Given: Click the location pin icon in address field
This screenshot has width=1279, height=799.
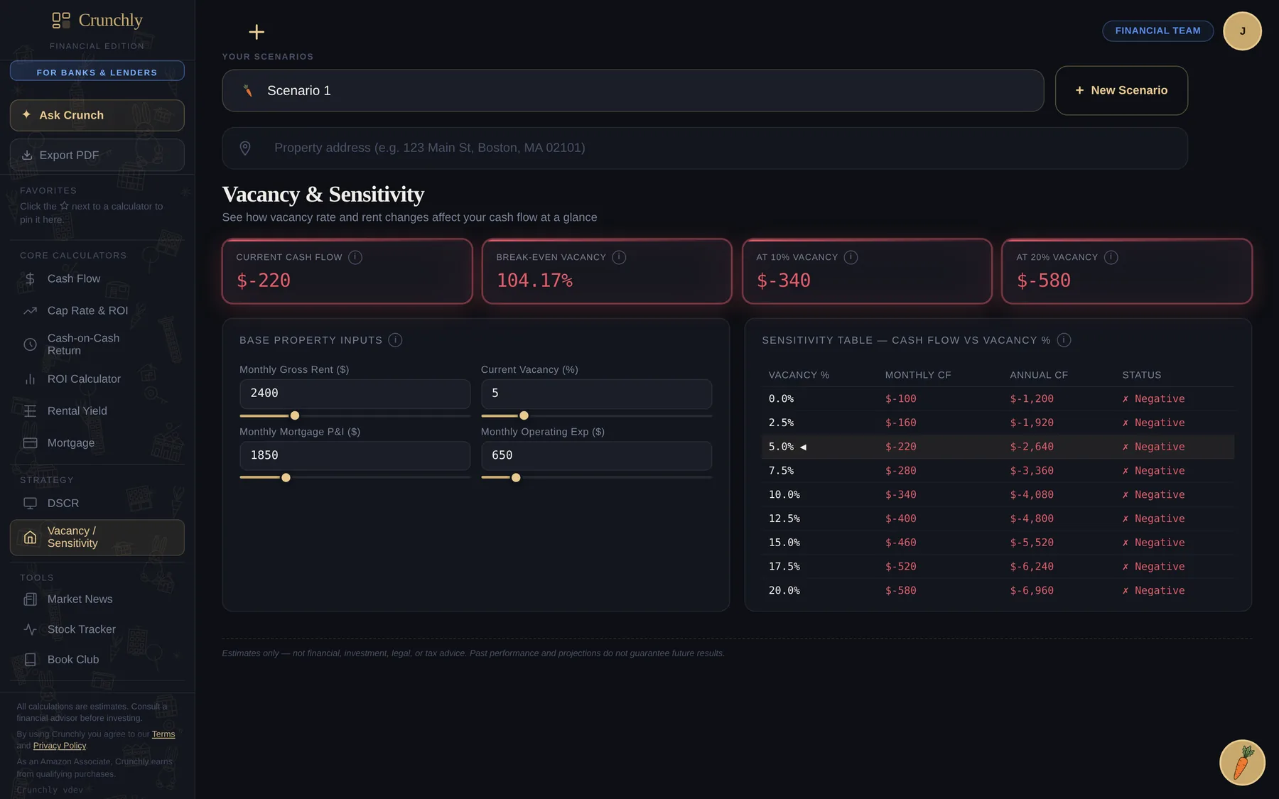Looking at the screenshot, I should tap(245, 148).
